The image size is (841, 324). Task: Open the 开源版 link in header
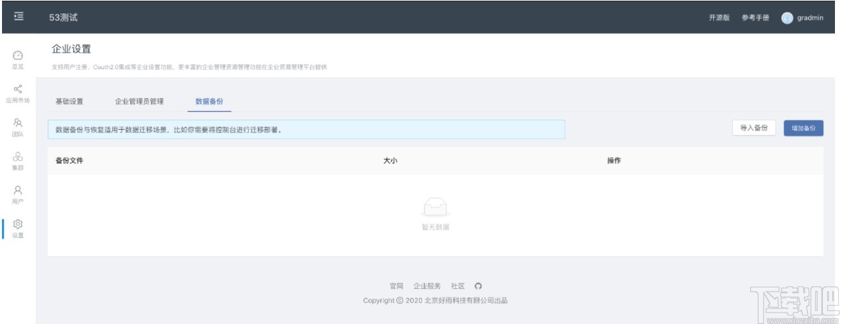coord(719,18)
